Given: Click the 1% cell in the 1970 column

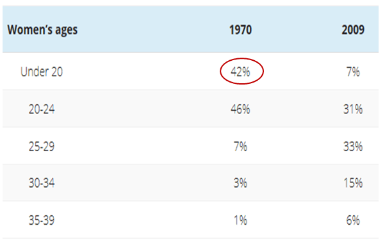Looking at the screenshot, I should point(241,220).
